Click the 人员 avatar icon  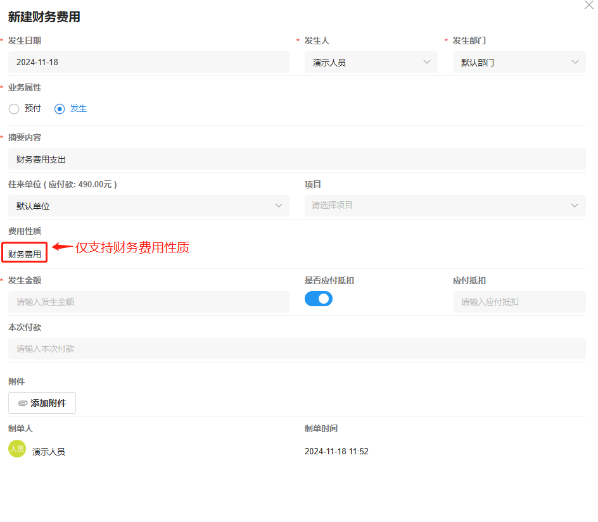[17, 449]
